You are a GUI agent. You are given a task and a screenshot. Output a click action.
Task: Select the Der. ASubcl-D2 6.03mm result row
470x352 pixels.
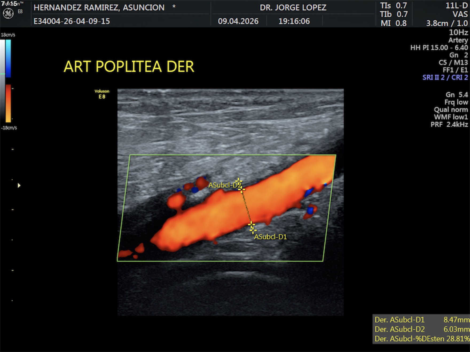421,329
